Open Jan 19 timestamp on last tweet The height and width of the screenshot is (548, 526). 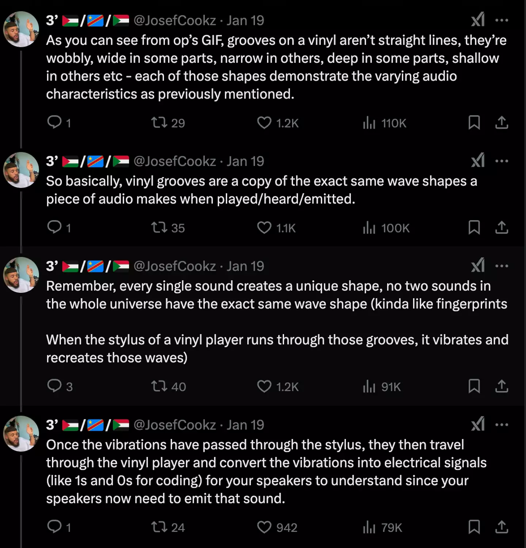pos(245,425)
